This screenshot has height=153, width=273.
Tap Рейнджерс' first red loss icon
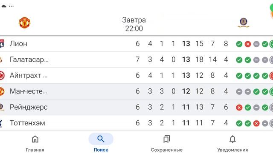pos(239,108)
